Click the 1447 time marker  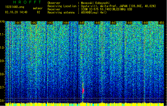113,23
